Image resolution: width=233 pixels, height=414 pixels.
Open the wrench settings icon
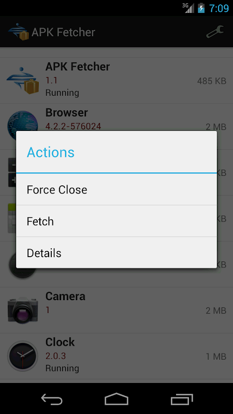[x=215, y=32]
